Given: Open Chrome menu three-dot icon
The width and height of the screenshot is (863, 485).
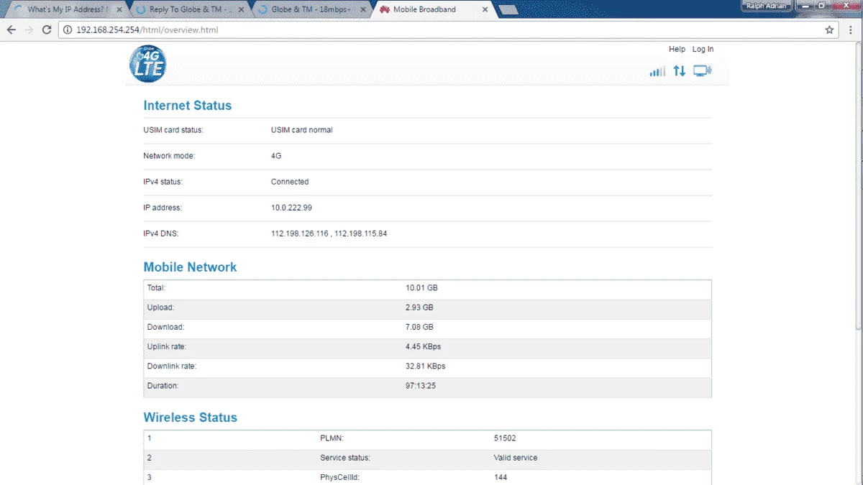Looking at the screenshot, I should coord(851,30).
